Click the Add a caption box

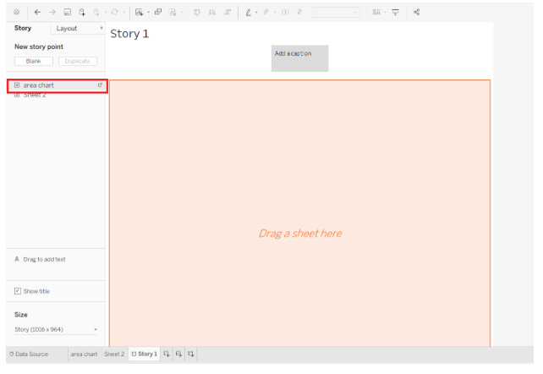(299, 58)
